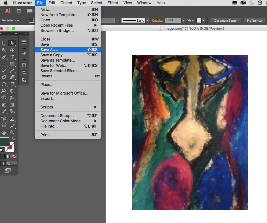Choose Save As… from File menu
The height and width of the screenshot is (223, 267).
68,50
